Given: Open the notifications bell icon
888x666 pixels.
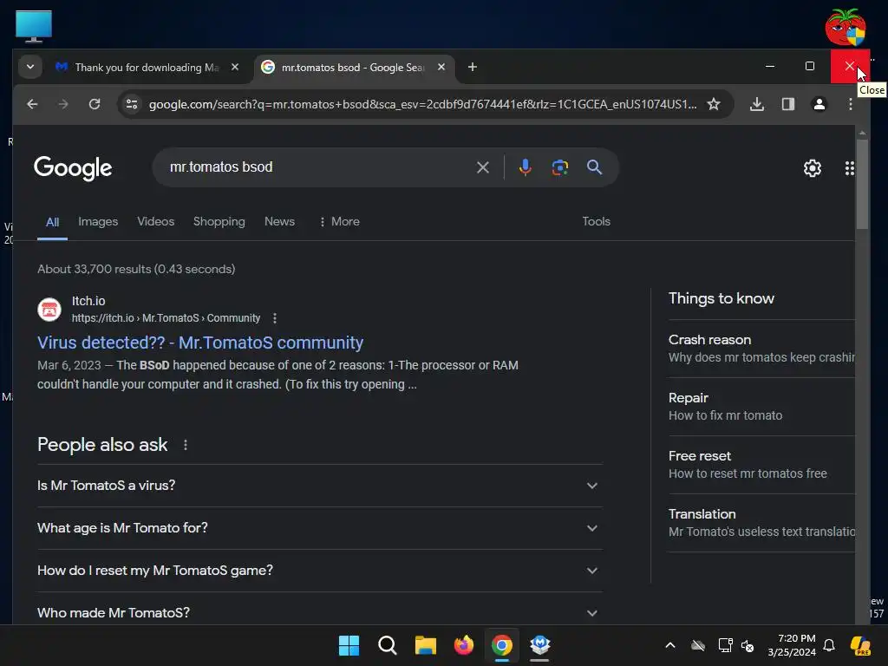Looking at the screenshot, I should pos(829,645).
